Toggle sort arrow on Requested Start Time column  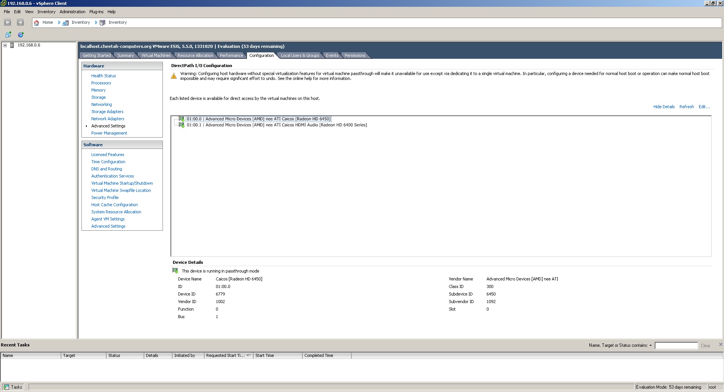[249, 355]
